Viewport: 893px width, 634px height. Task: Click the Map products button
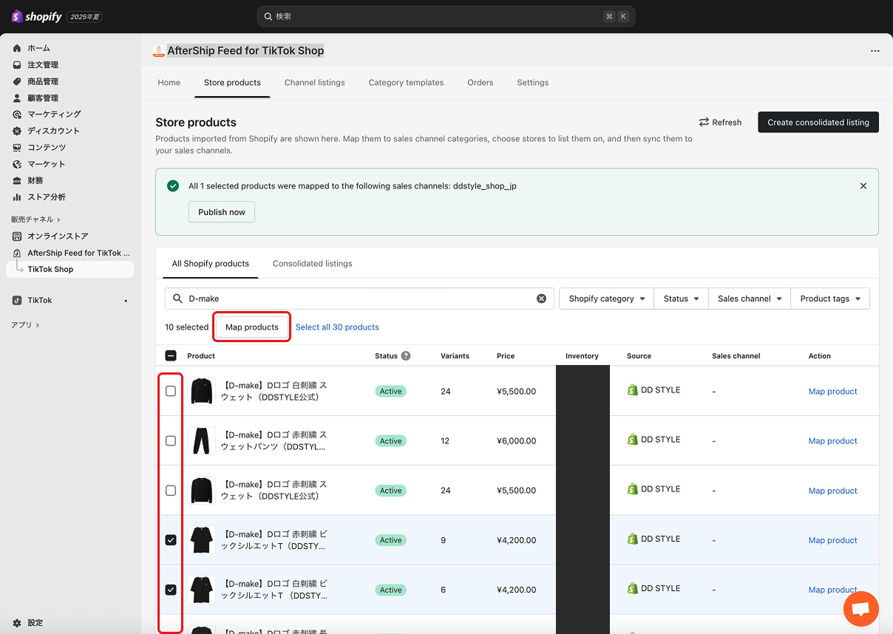(251, 327)
